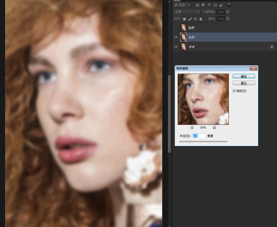Click the type layer filter icon

pyautogui.click(x=209, y=5)
